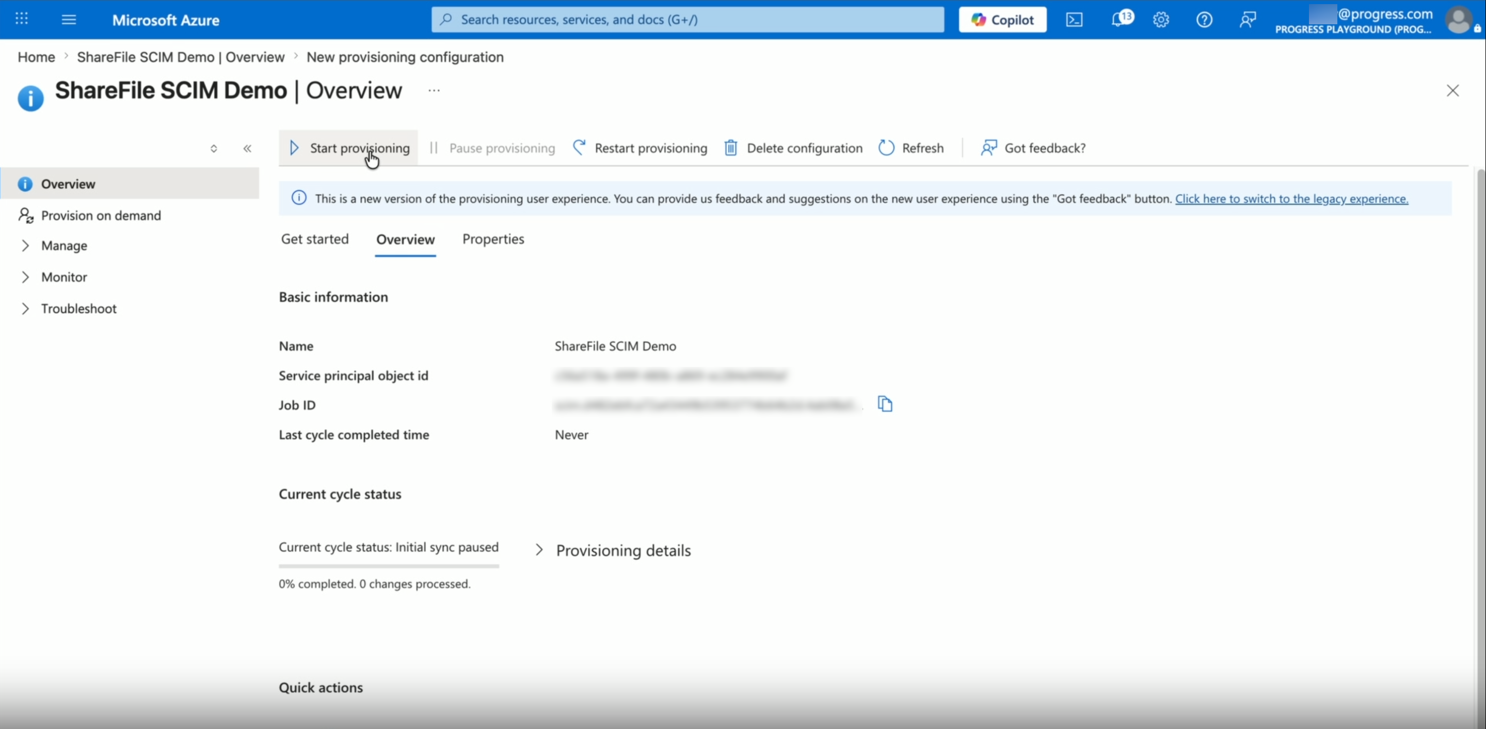Click the top bar feedback icon
The image size is (1486, 729).
tap(1247, 20)
